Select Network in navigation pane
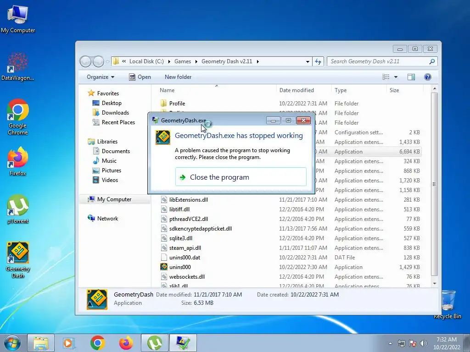Image resolution: width=470 pixels, height=352 pixels. (103, 219)
